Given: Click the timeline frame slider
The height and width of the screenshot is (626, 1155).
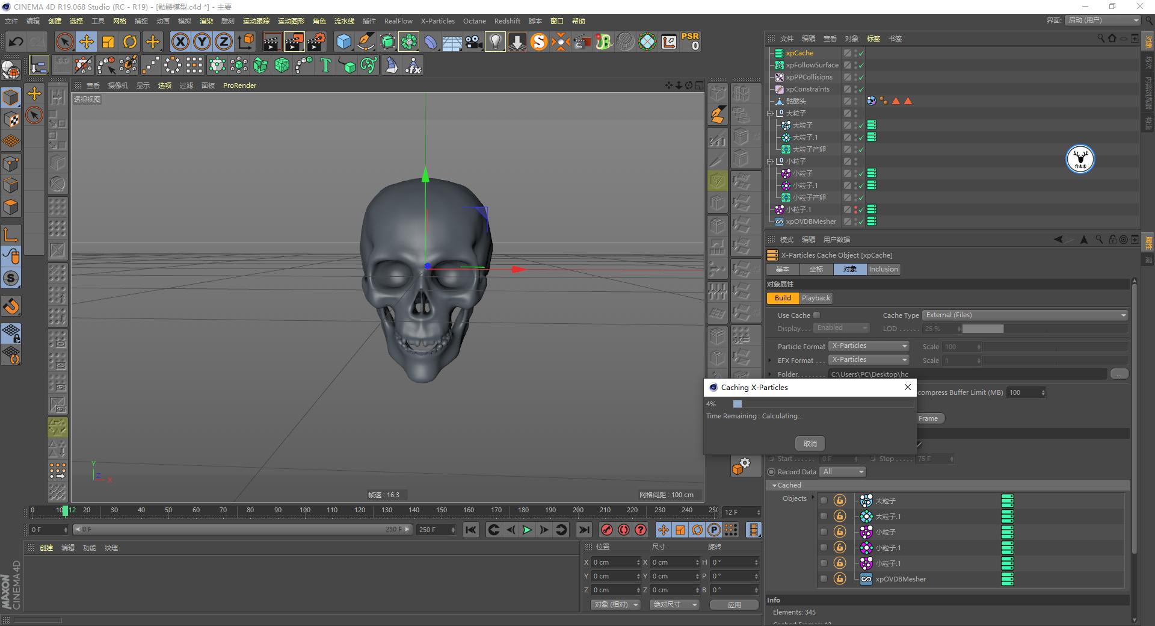Looking at the screenshot, I should (x=64, y=511).
